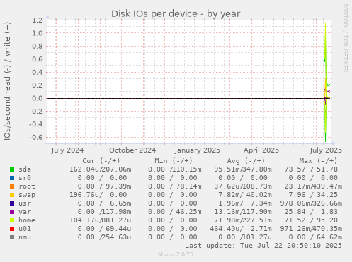
Task: Click the lime home legend swatch
Action: point(12,220)
